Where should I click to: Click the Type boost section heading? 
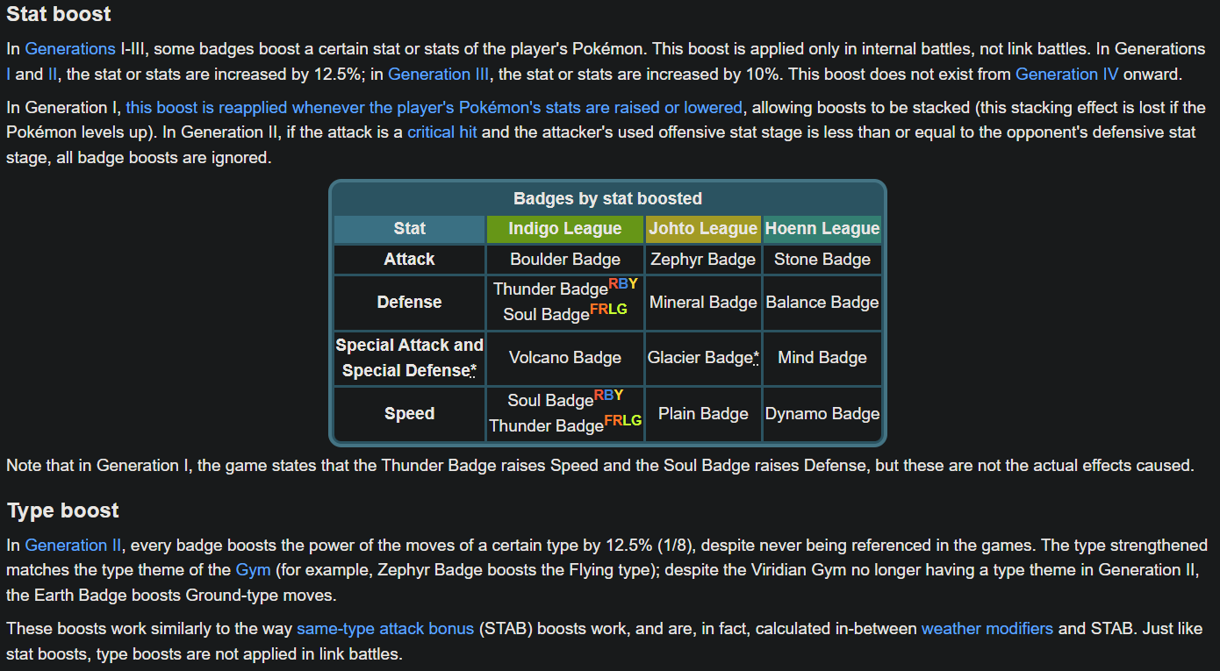point(62,511)
